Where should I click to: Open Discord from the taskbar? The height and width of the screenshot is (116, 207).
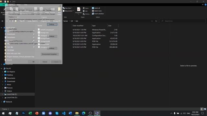click(x=50, y=113)
